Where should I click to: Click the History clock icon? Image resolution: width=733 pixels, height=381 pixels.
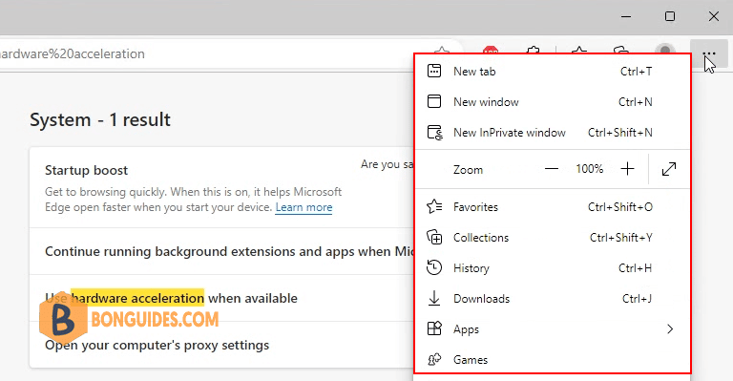pos(434,268)
